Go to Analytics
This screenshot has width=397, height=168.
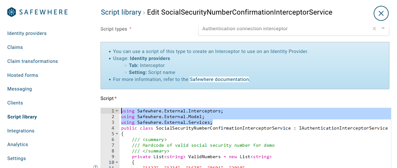pyautogui.click(x=18, y=144)
